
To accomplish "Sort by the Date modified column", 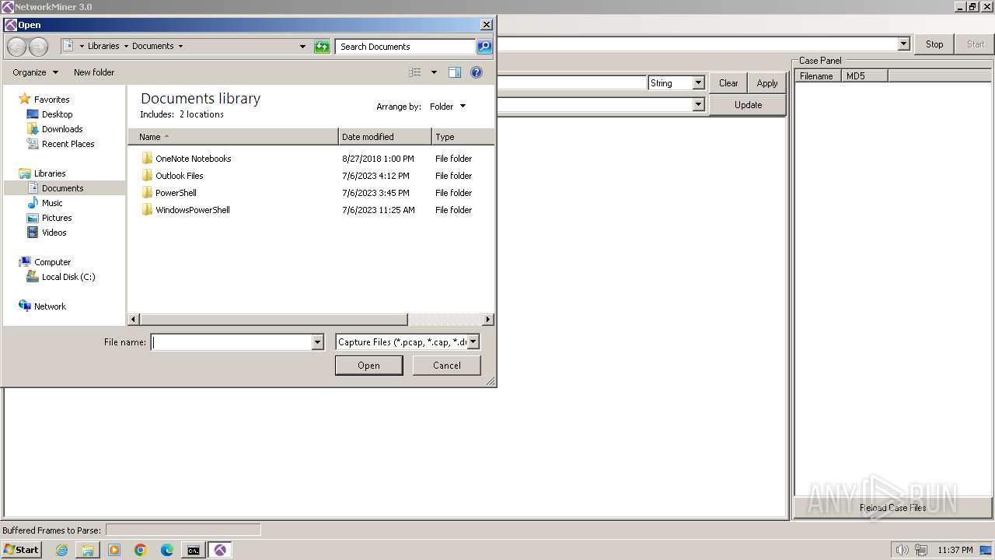I will [385, 137].
